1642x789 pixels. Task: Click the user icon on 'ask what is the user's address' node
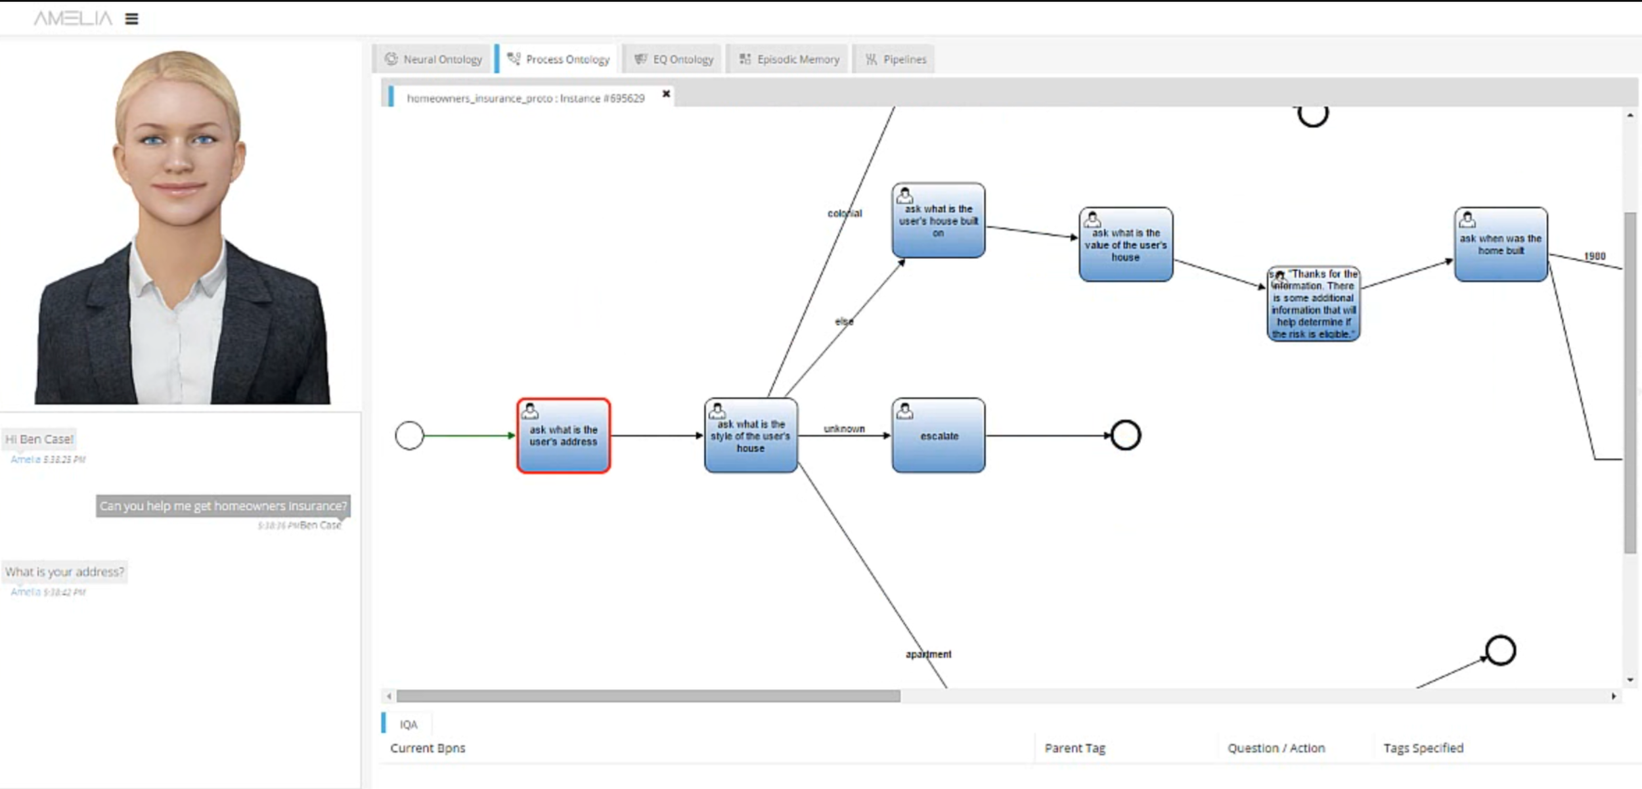[x=530, y=411]
